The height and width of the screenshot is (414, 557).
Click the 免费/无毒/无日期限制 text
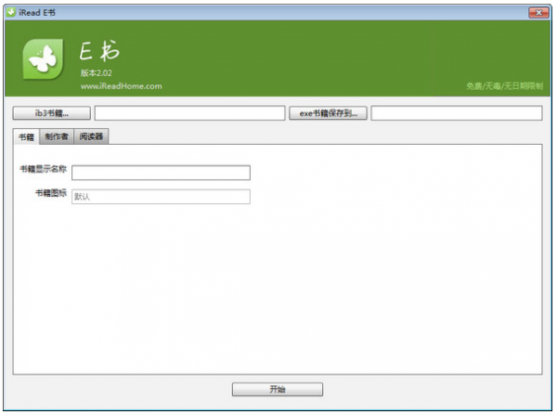(x=504, y=86)
